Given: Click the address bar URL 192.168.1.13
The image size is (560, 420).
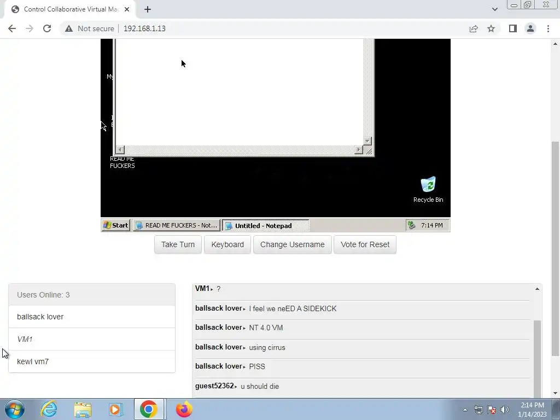Looking at the screenshot, I should click(x=144, y=28).
